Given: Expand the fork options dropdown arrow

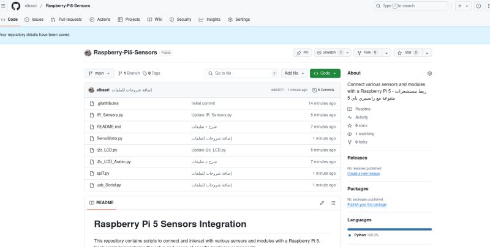Looking at the screenshot, I should (x=386, y=53).
